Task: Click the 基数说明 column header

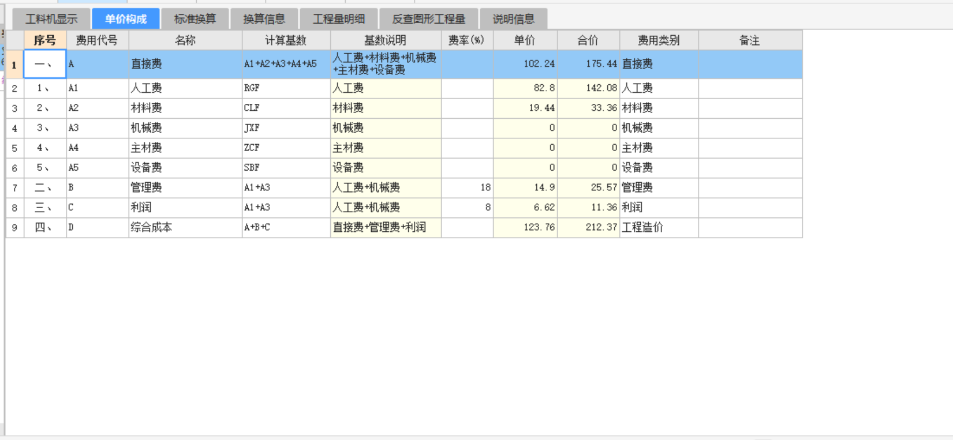Action: click(386, 40)
